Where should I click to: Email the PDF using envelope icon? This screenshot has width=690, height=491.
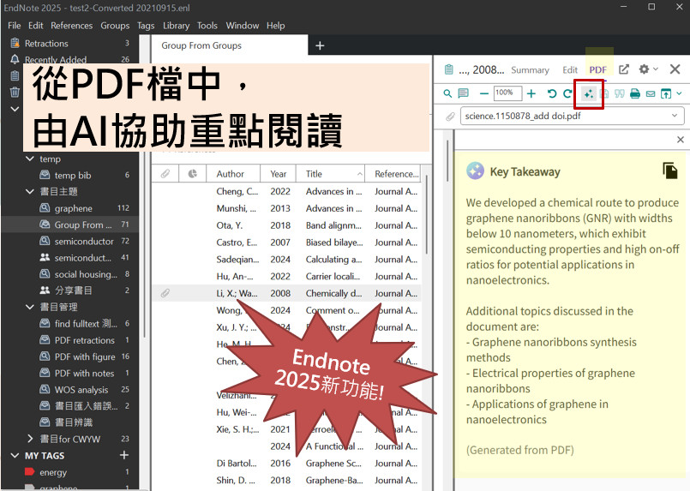point(651,93)
